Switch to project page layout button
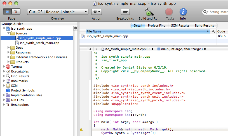The width and height of the screenshot is (228, 136). (7, 12)
